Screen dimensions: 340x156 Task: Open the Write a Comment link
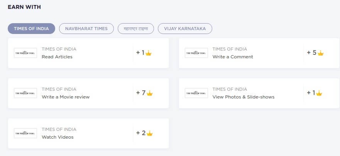tap(233, 57)
